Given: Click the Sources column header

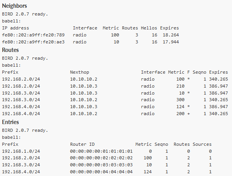Looking at the screenshot, I should pyautogui.click(x=202, y=144).
